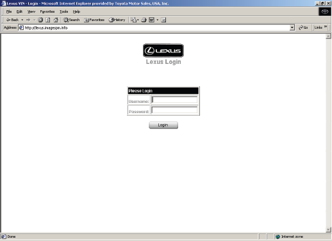
Task: Expand the address bar dropdown arrow
Action: pos(292,27)
